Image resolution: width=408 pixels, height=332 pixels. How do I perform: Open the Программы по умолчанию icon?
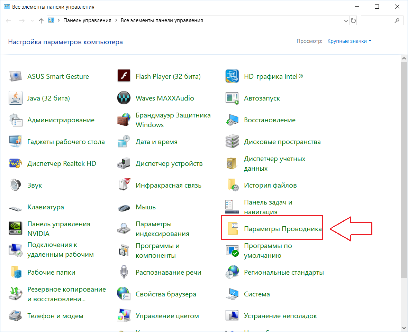click(x=232, y=250)
